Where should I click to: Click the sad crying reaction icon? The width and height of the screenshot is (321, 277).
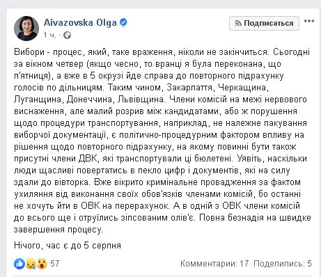point(31,264)
